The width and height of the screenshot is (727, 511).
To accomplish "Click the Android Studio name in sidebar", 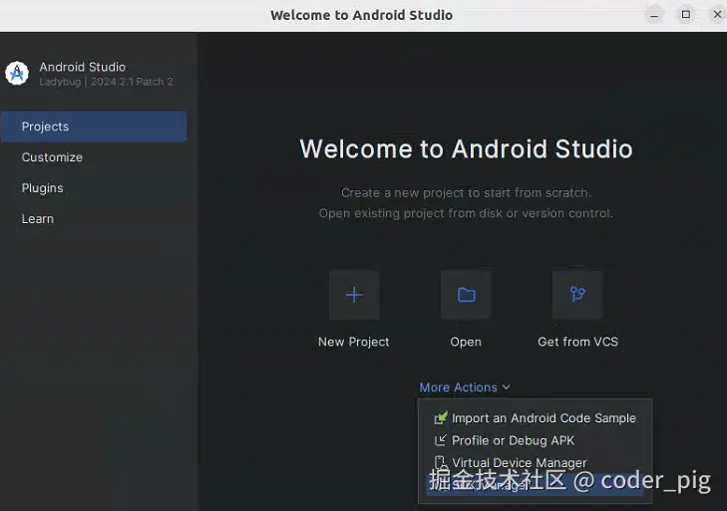I will point(83,67).
